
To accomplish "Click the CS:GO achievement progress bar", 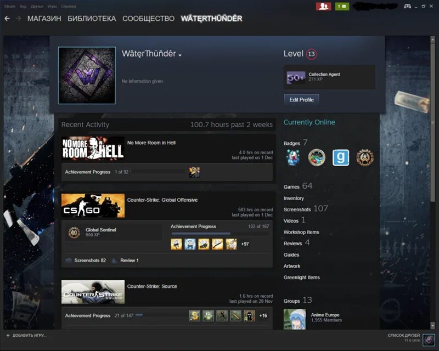I will [x=220, y=234].
